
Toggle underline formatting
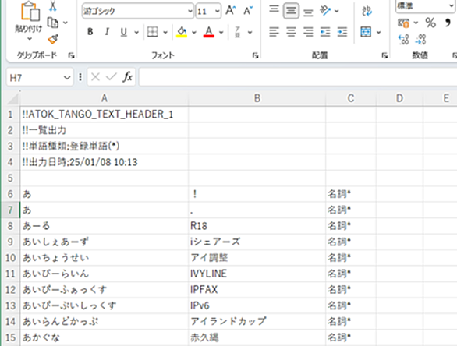[x=124, y=31]
